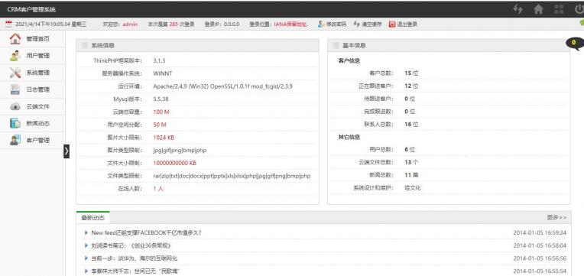The width and height of the screenshot is (584, 276).
Task: Click 清空缓存 in the info bar
Action: [x=368, y=24]
